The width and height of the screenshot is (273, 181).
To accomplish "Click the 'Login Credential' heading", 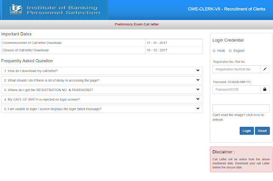I will [x=228, y=40].
